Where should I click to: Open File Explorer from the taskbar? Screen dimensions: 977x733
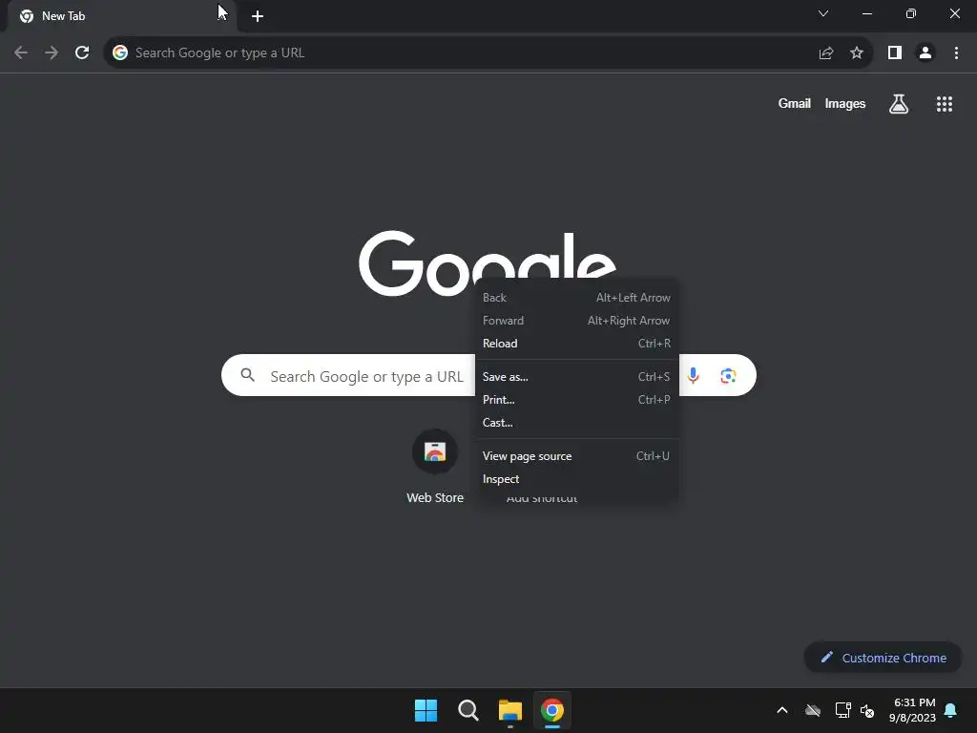click(510, 710)
